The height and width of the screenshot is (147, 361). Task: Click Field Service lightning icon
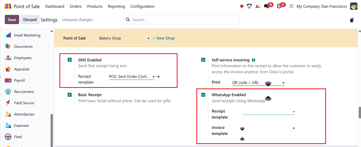tap(8, 103)
